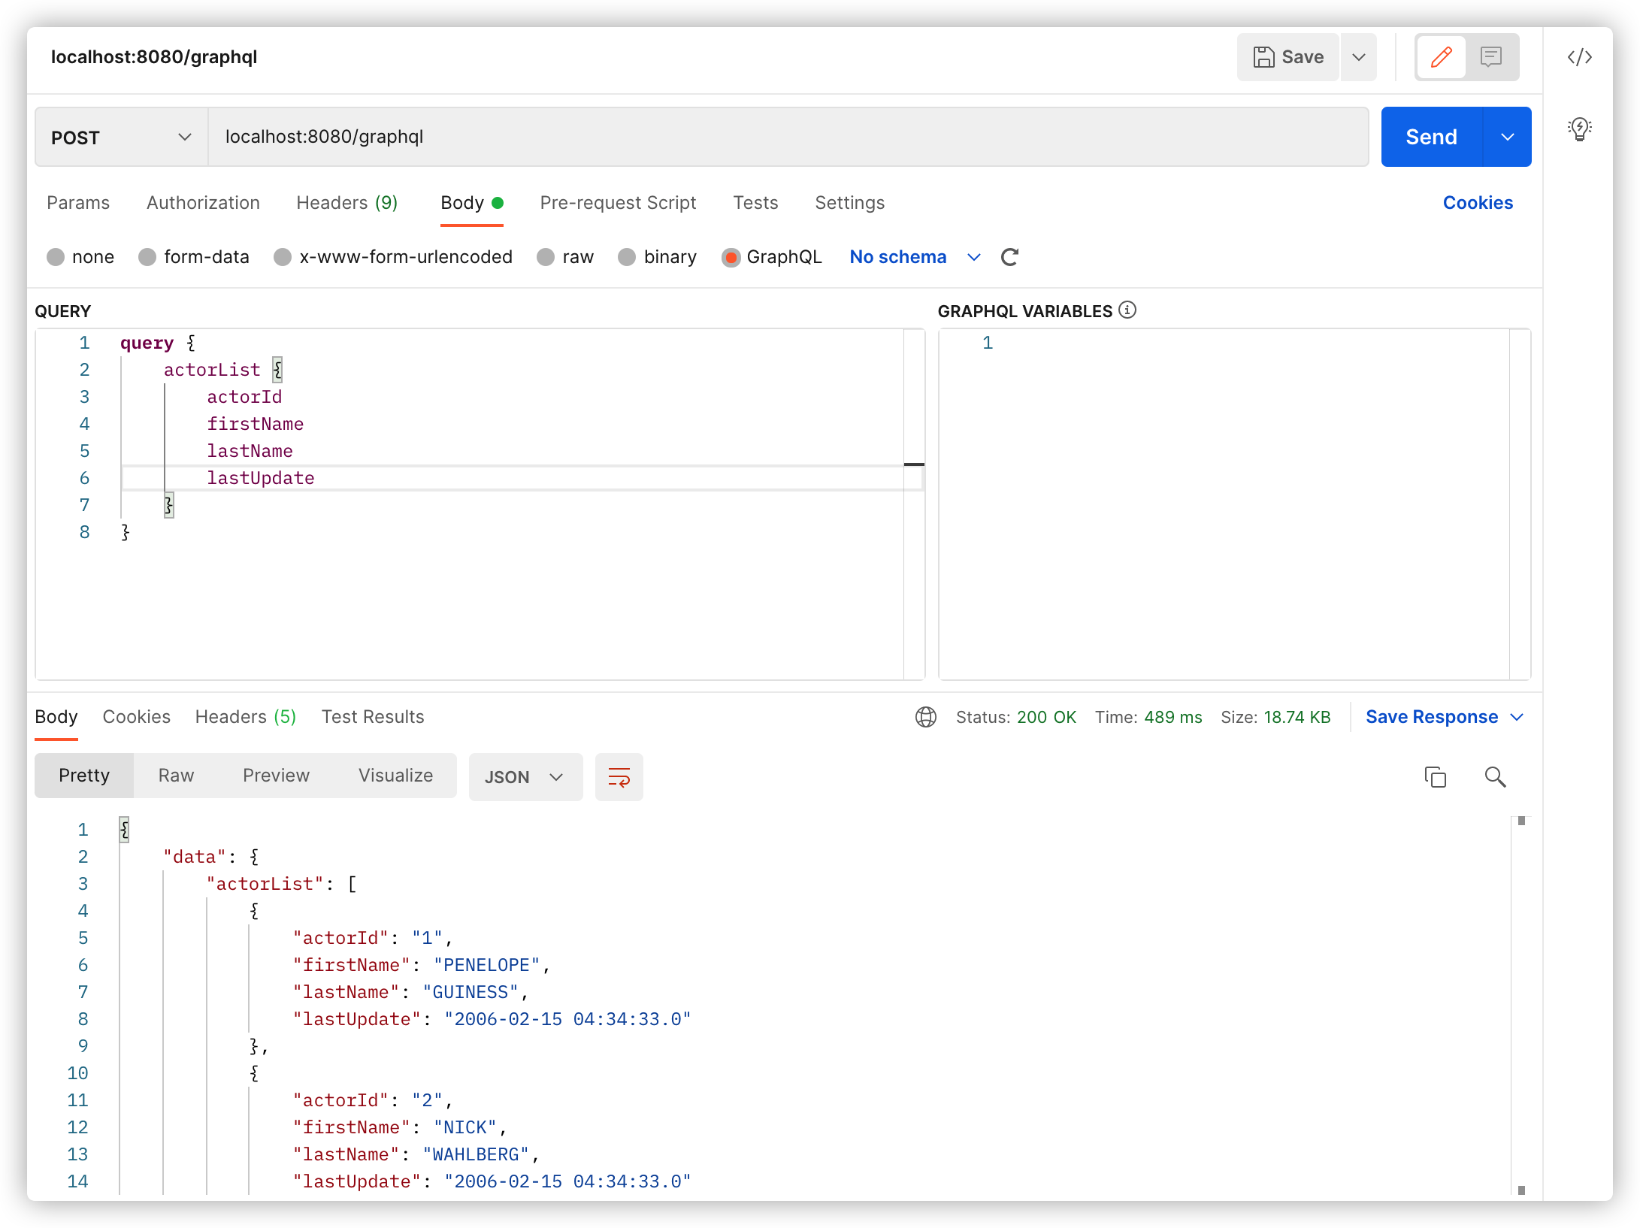
Task: Open the lightbulb info panel icon
Action: pyautogui.click(x=1579, y=129)
